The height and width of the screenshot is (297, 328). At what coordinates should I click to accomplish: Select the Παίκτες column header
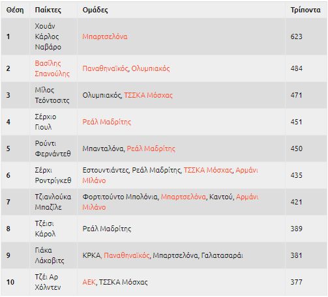coord(48,10)
